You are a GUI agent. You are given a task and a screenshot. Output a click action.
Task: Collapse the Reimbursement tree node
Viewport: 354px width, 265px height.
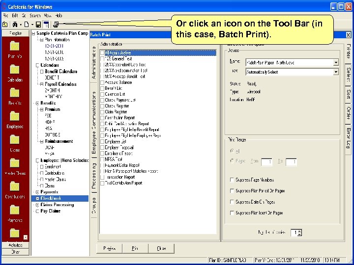[x=41, y=142]
